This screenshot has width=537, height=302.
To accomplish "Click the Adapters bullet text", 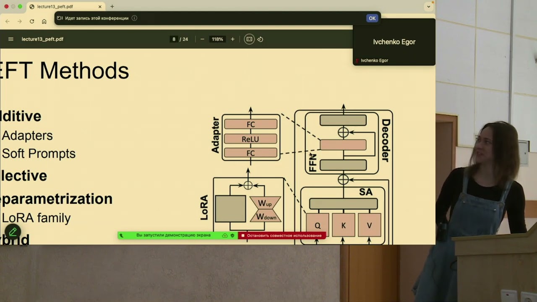I will pos(27,135).
